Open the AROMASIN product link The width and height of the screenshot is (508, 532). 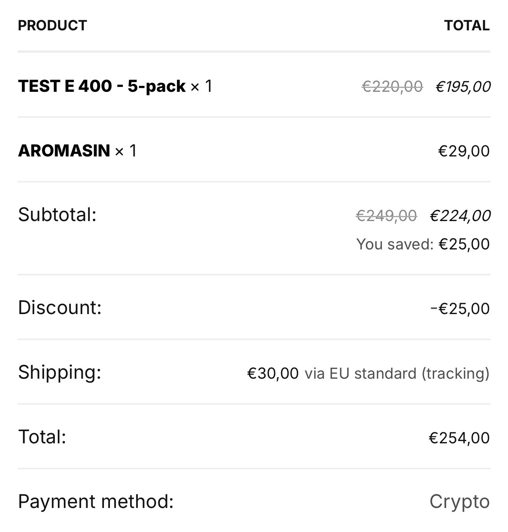click(64, 151)
